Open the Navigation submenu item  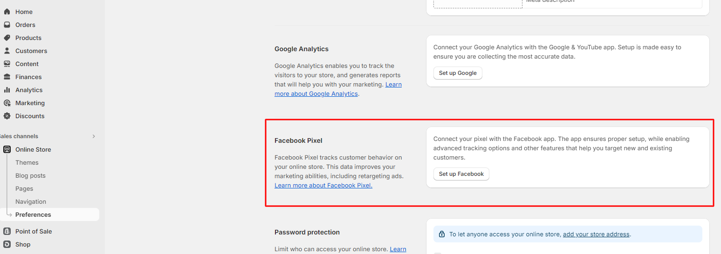pyautogui.click(x=31, y=201)
